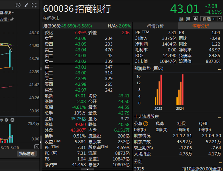
Task: Click the 午间休市 market status text
Action: [51, 18]
